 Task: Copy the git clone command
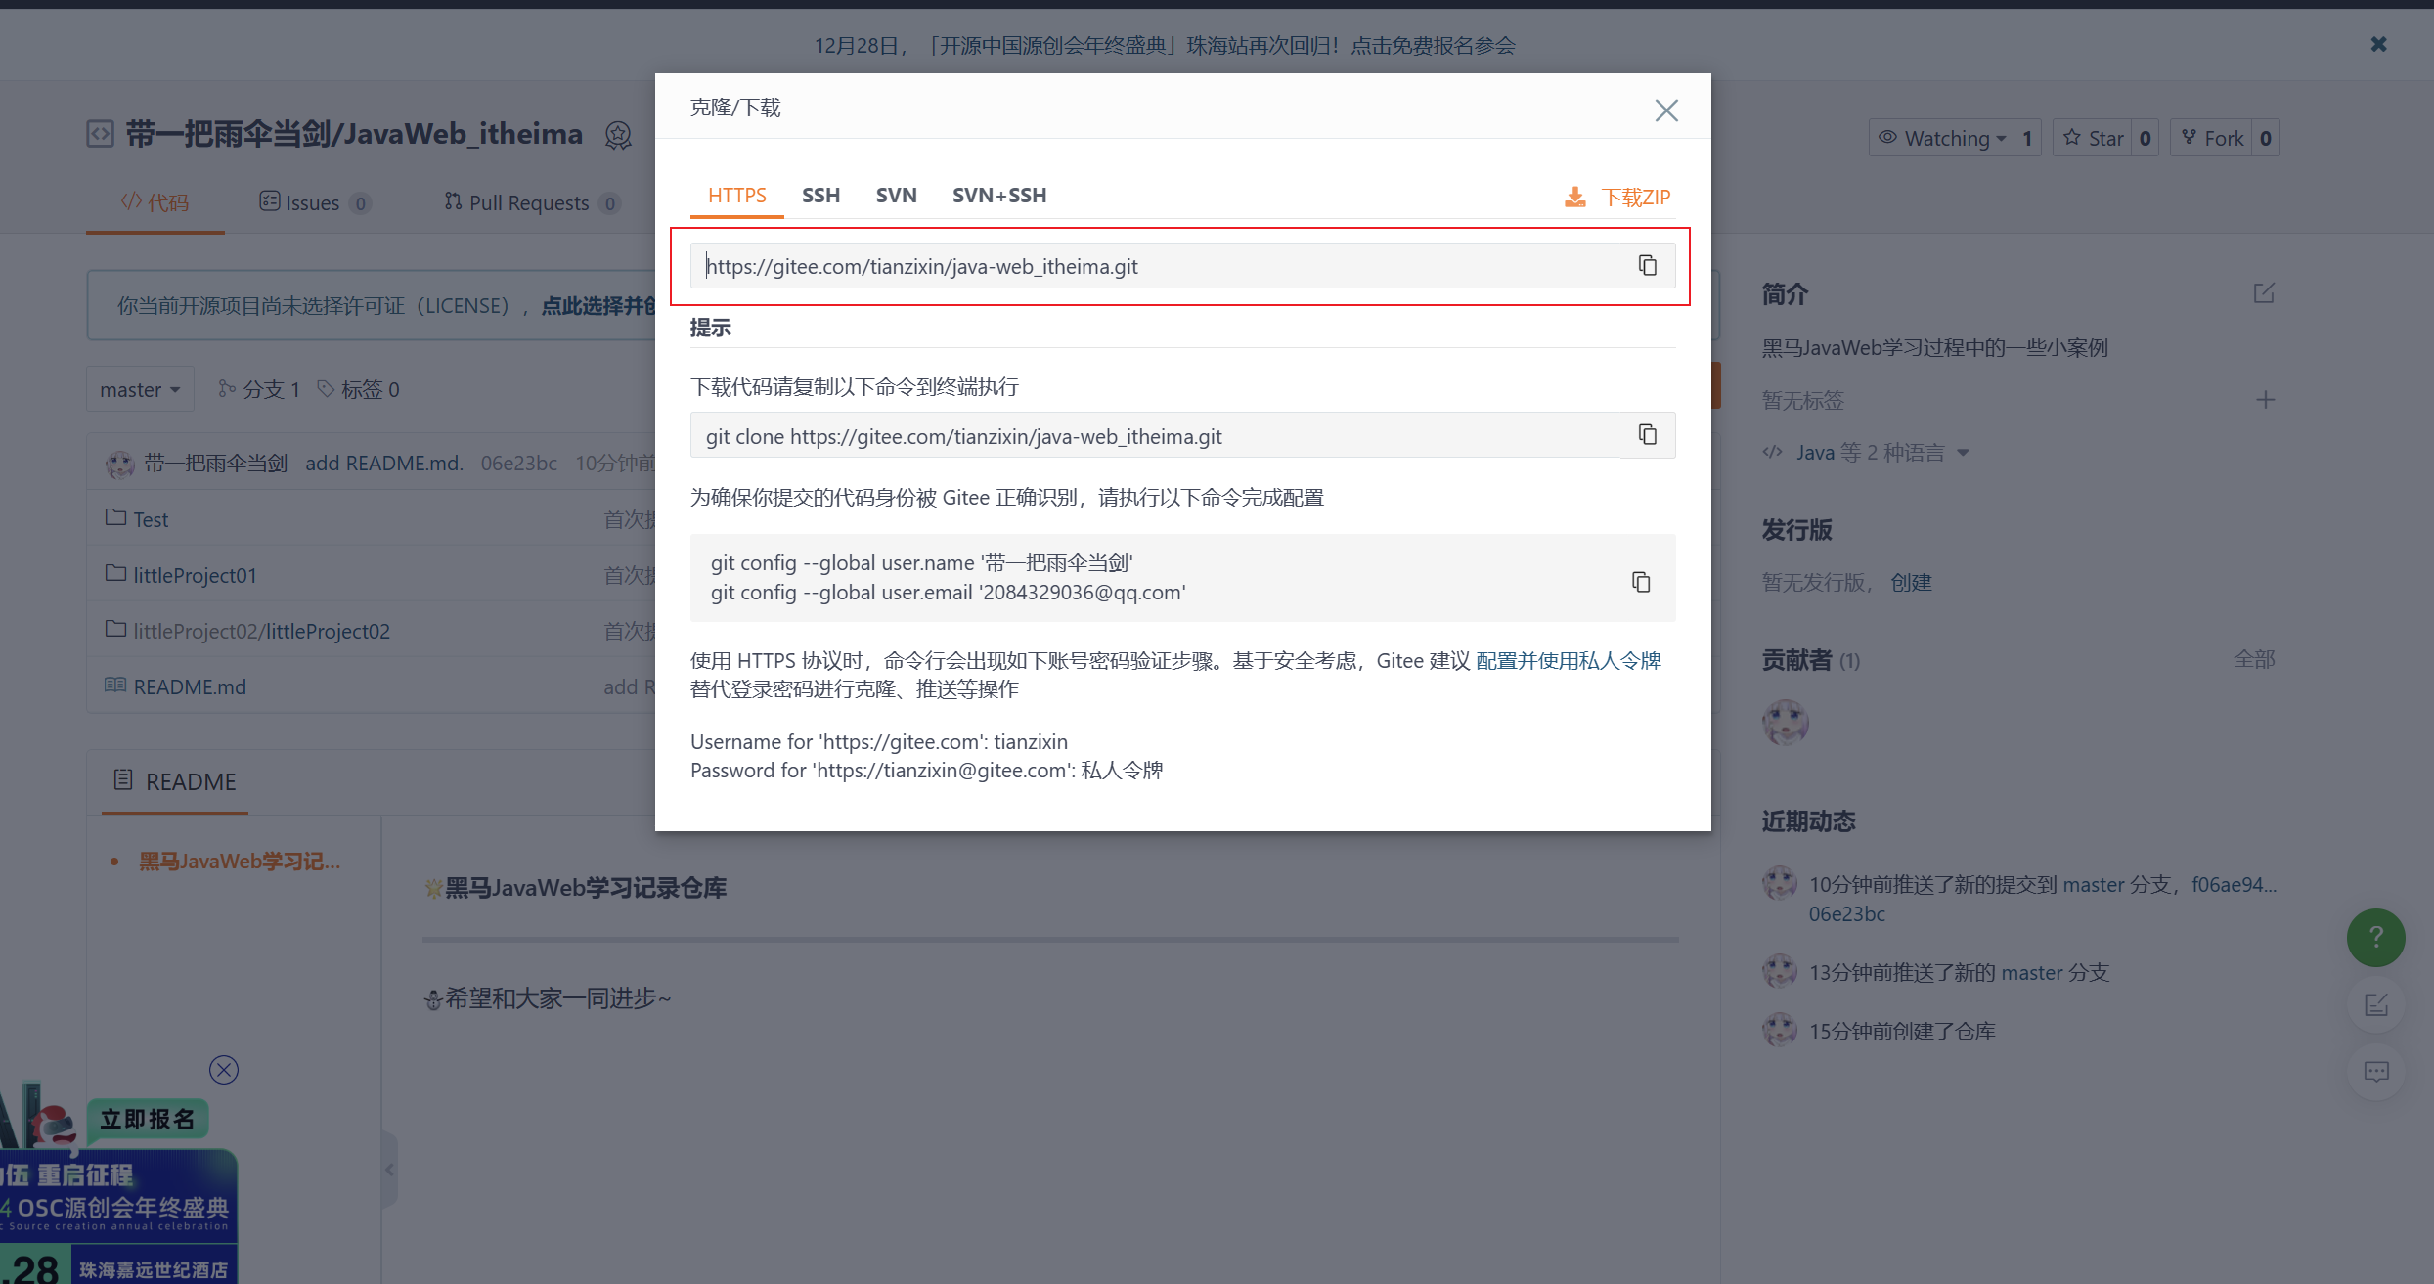[x=1648, y=434]
